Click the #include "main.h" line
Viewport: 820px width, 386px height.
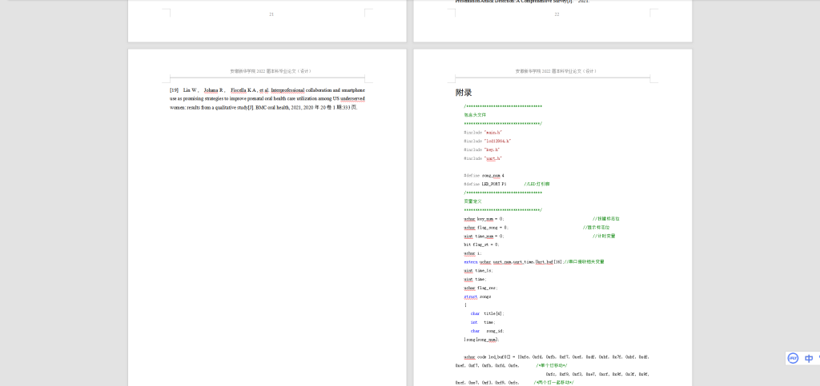[482, 132]
